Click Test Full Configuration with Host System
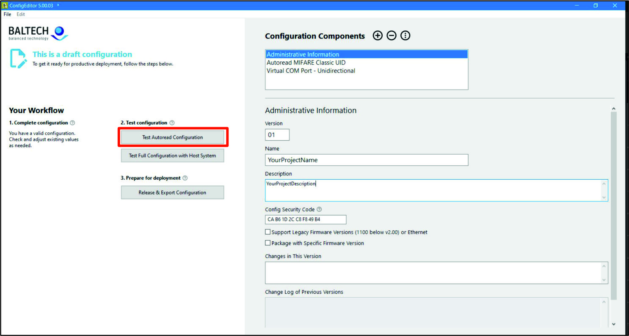 (173, 156)
